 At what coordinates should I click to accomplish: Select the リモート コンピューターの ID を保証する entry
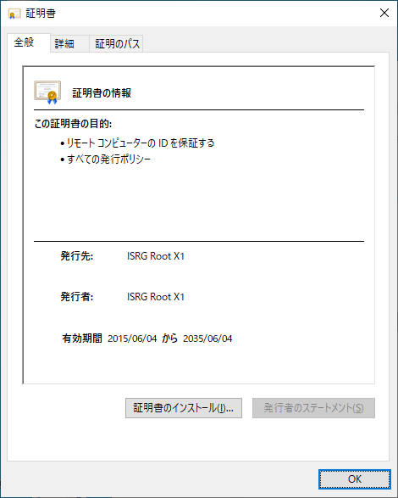[141, 143]
